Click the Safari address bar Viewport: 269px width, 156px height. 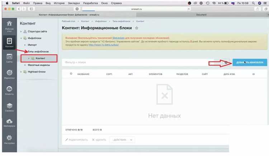tap(136, 9)
